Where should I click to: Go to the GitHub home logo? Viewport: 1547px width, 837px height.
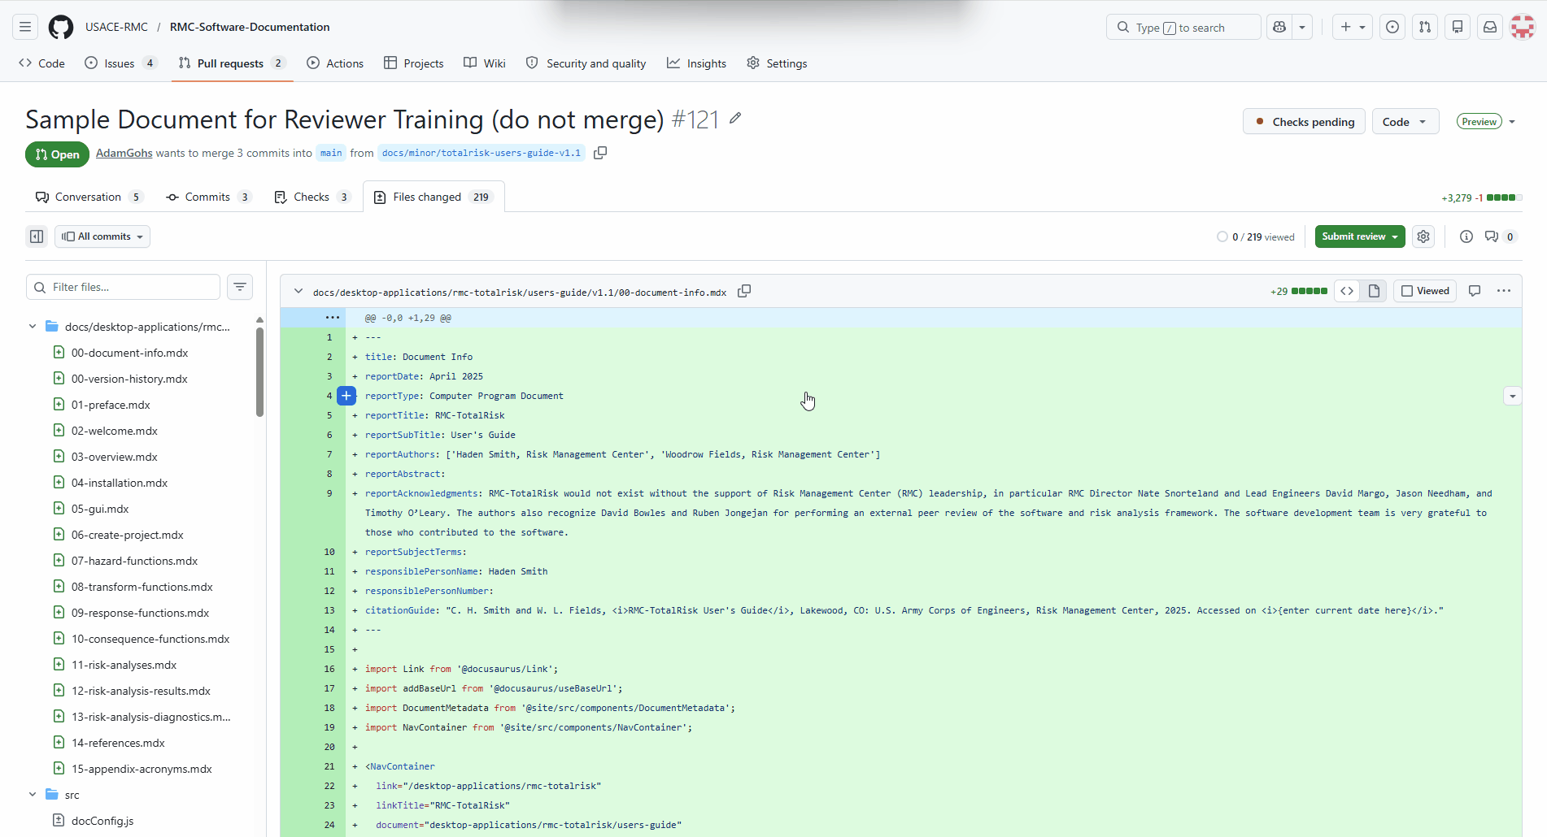61,27
